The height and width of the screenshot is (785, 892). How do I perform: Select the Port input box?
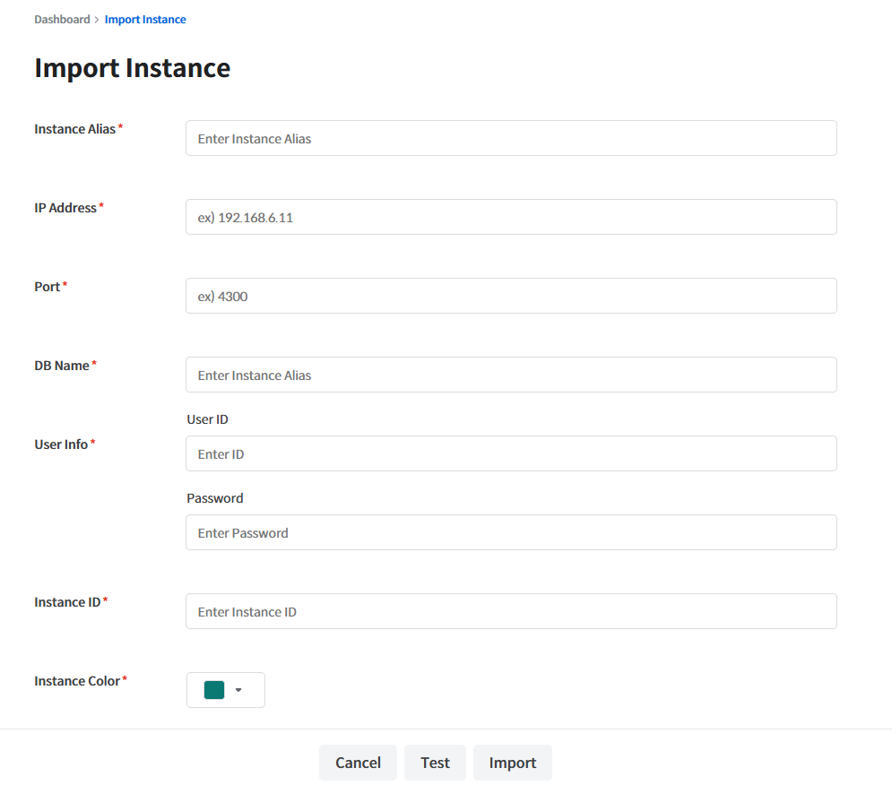pyautogui.click(x=511, y=297)
